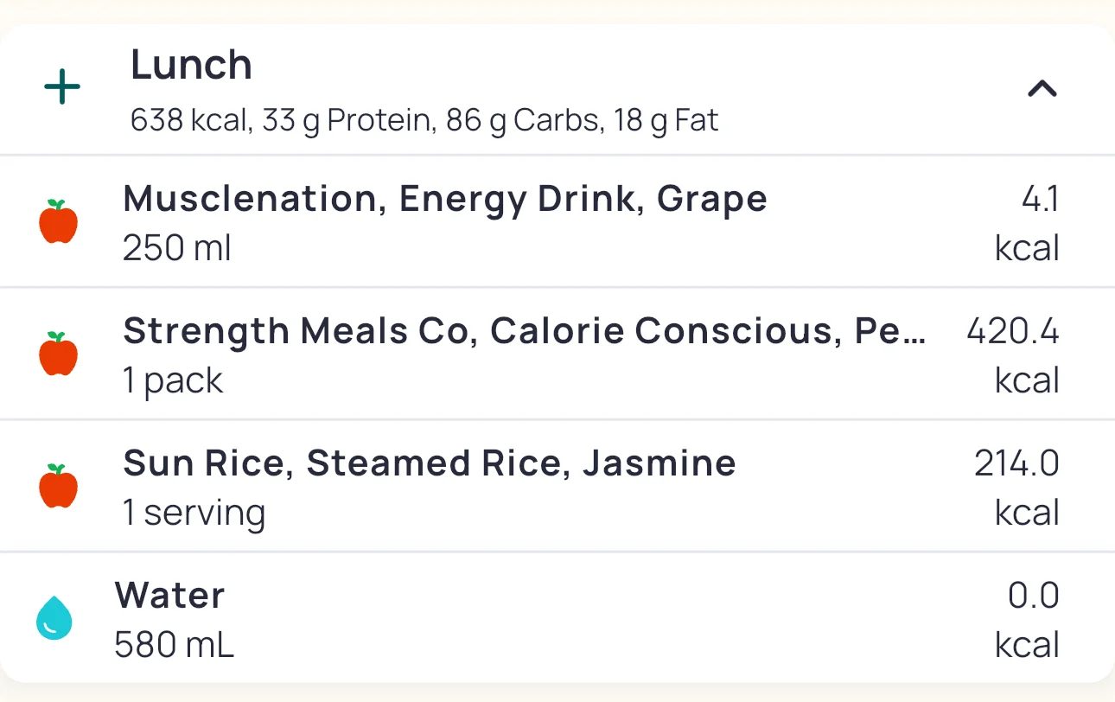The height and width of the screenshot is (702, 1115).
Task: Tap the plus icon to add lunch food
Action: pos(62,88)
